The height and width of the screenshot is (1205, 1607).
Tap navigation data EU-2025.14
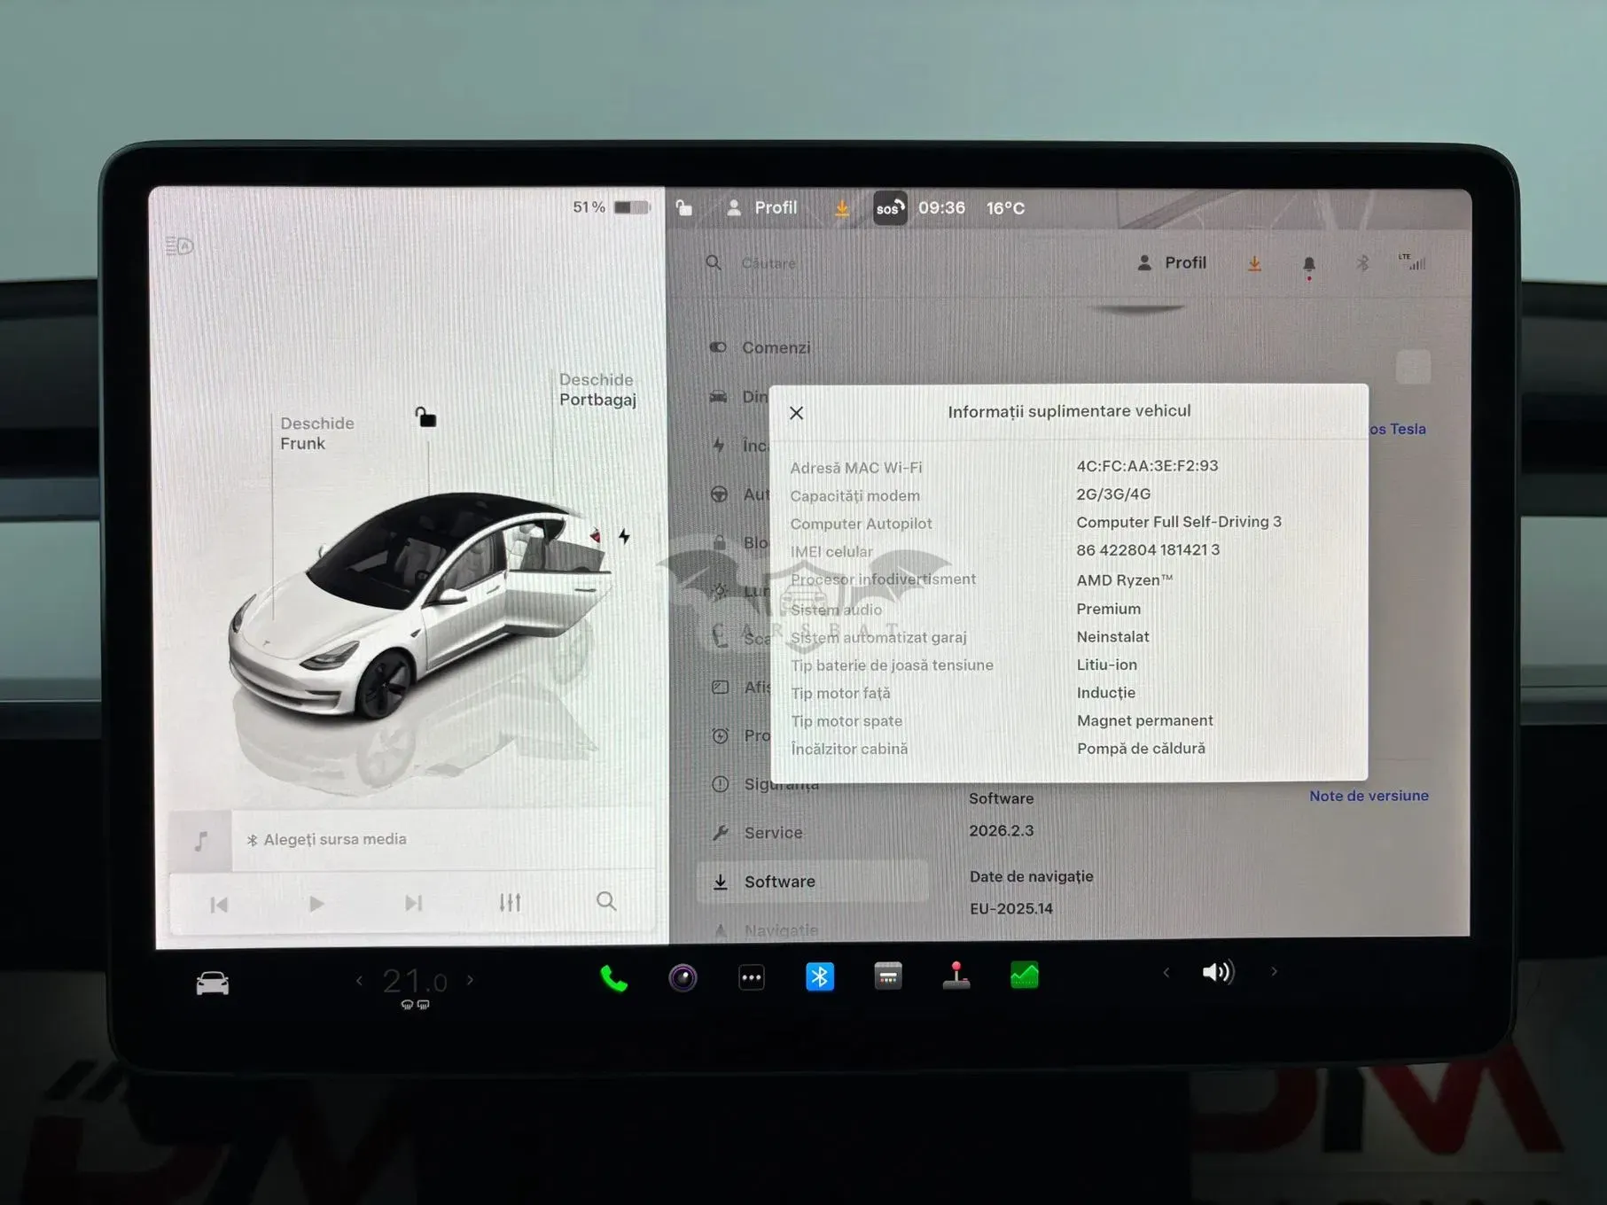coord(1010,908)
